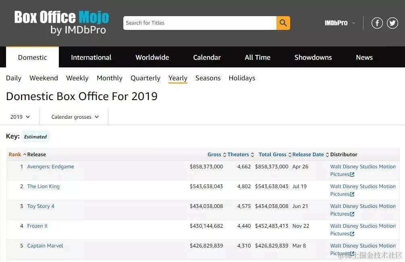The height and width of the screenshot is (262, 405).
Task: Click the Distributor column header
Action: [344, 154]
